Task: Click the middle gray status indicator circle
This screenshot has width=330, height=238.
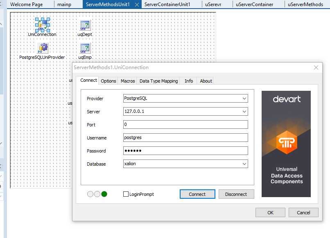Action: tap(97, 194)
